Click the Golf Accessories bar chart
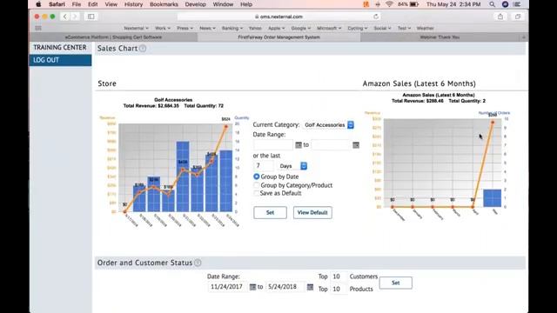This screenshot has width=557, height=313. (174, 163)
